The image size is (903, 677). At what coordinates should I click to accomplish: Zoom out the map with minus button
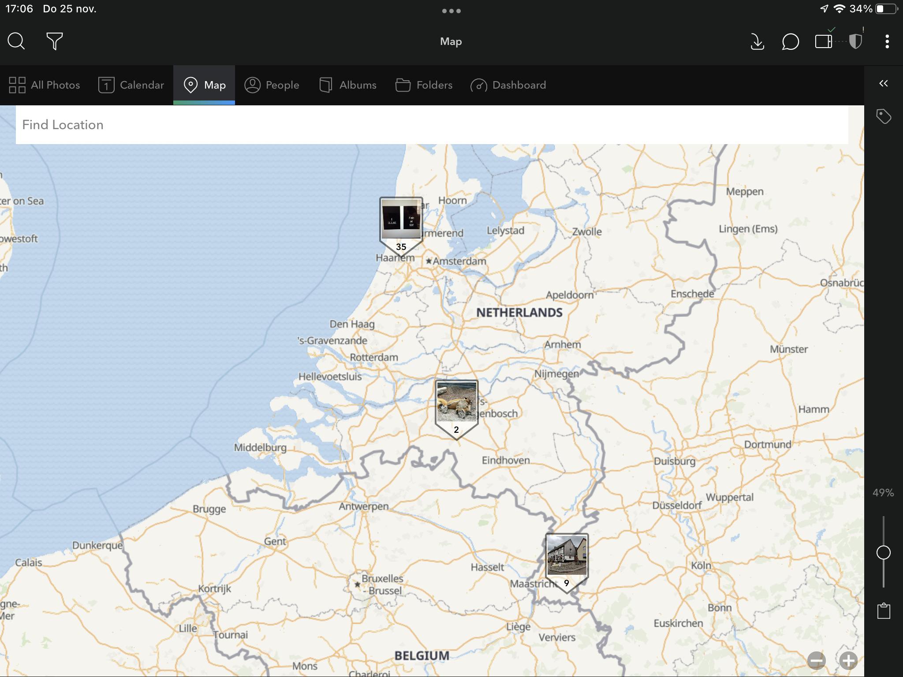[x=817, y=660]
